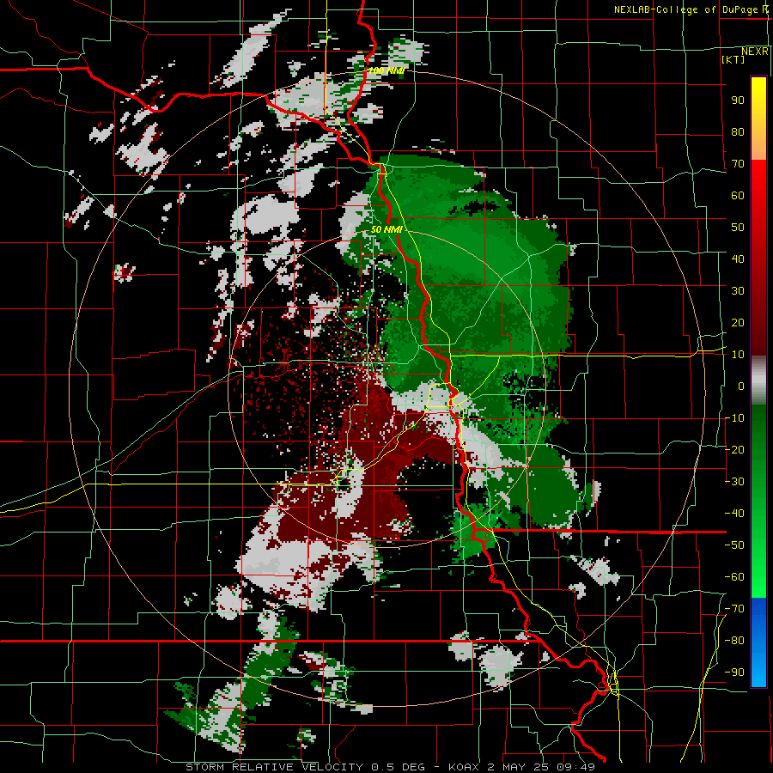Click the NEXR label above the scale

pos(755,52)
